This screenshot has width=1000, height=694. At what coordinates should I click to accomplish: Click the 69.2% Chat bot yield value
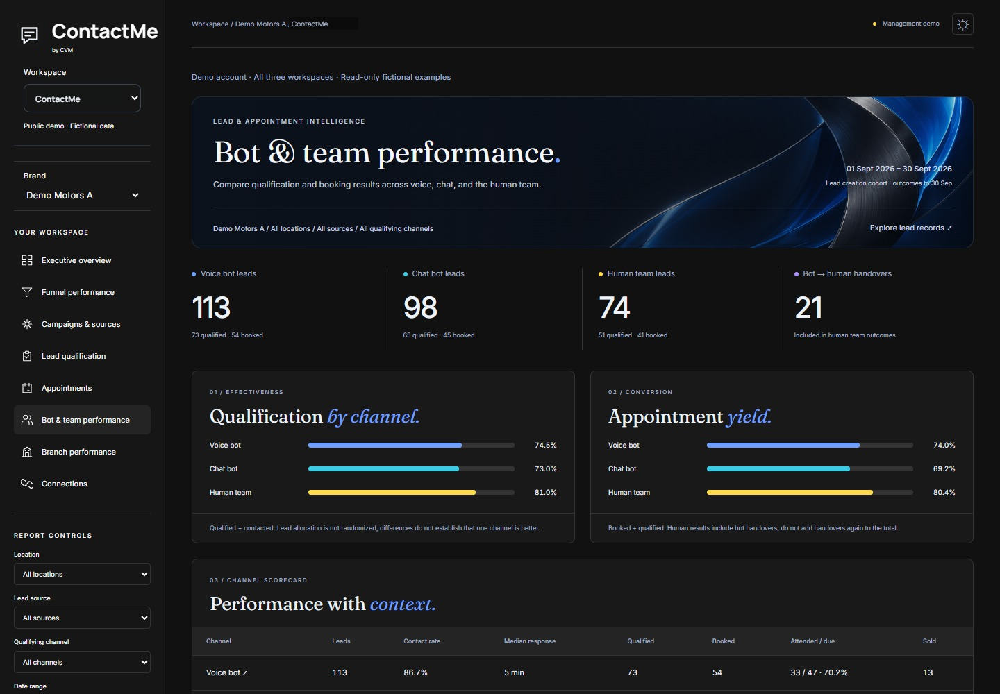(x=944, y=469)
